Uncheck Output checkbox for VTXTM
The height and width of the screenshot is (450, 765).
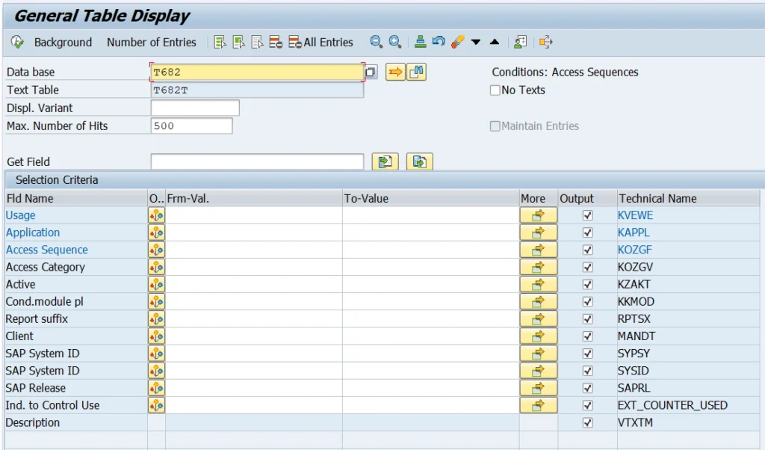(587, 422)
